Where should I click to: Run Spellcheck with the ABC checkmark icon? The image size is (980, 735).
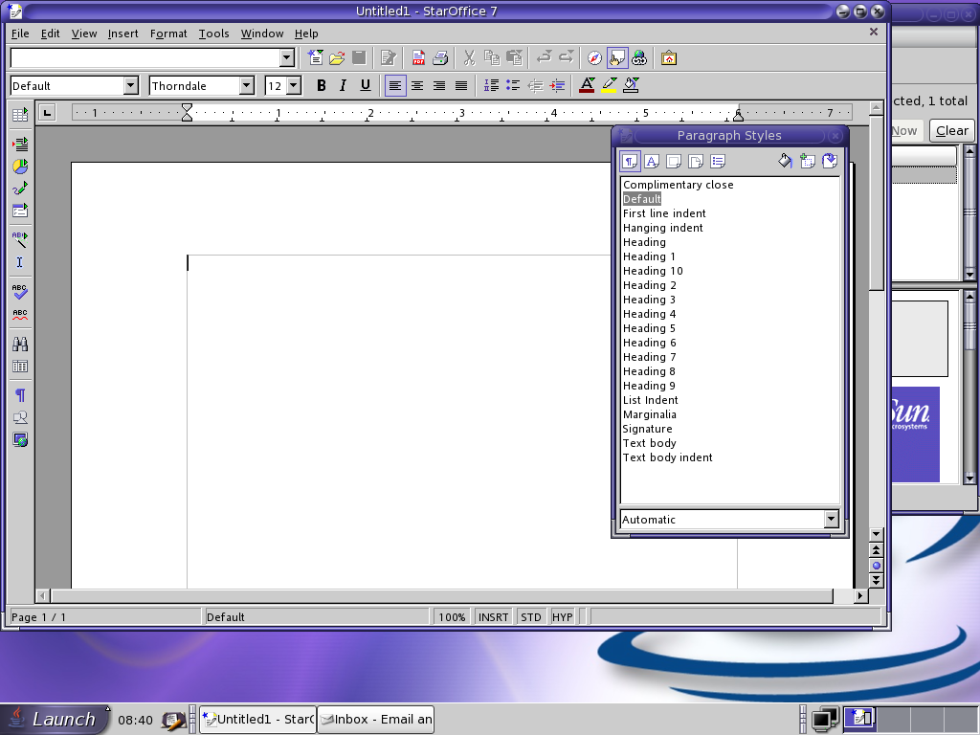(x=20, y=291)
